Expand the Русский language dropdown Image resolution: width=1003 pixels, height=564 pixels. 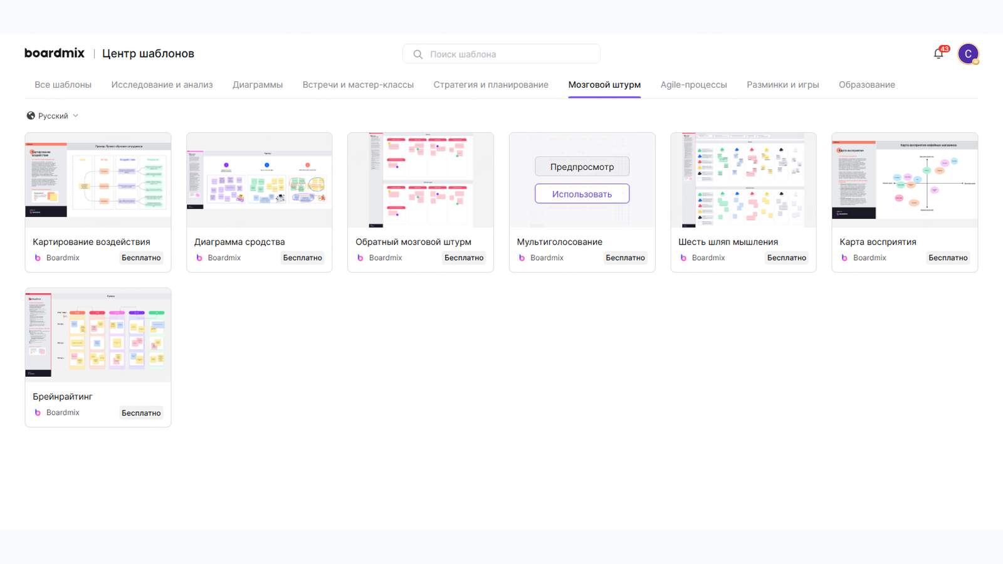(53, 116)
